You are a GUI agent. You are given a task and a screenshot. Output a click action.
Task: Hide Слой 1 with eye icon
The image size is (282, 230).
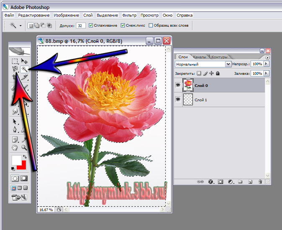178,99
